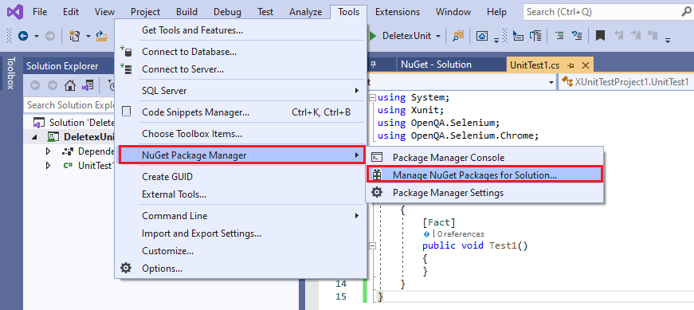Image resolution: width=694 pixels, height=310 pixels.
Task: Select Choose Toolbox Items menu entry
Action: click(x=241, y=133)
